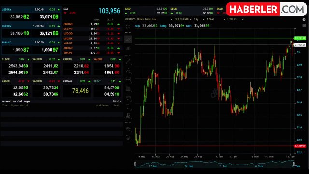Select the USDCAD row
This screenshot has height=174, width=309.
(x=92, y=33)
